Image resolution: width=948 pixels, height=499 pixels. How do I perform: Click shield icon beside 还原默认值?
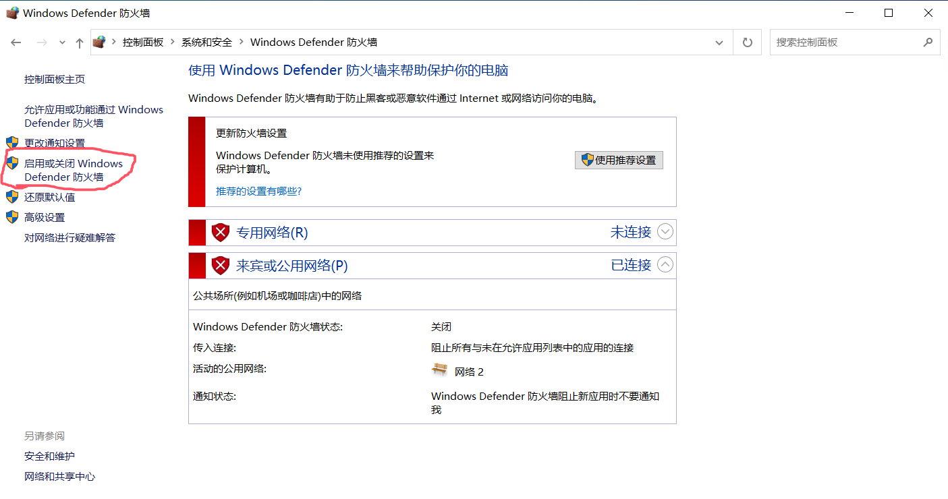pyautogui.click(x=12, y=196)
